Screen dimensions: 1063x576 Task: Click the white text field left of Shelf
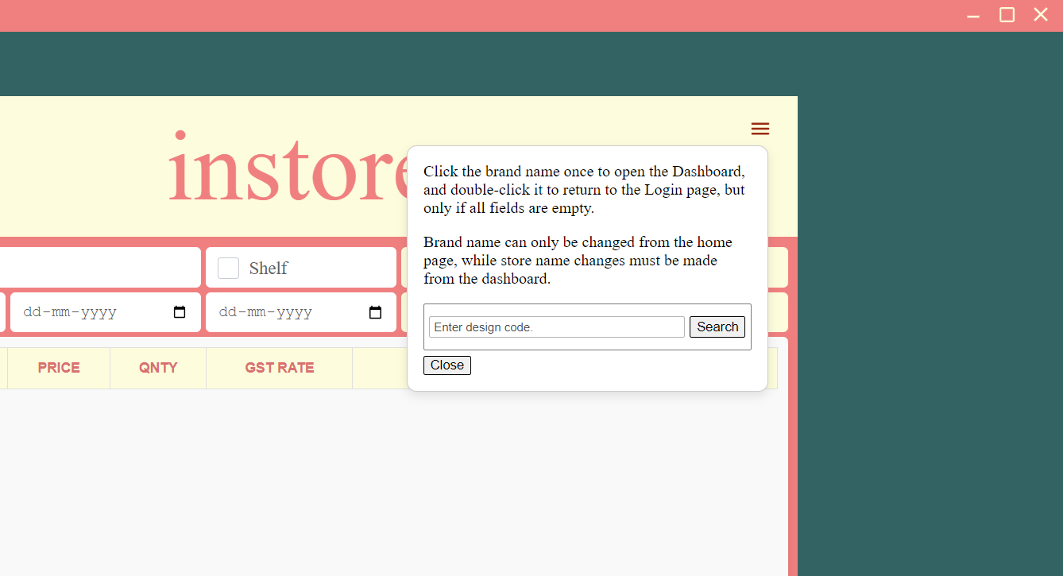coord(100,267)
